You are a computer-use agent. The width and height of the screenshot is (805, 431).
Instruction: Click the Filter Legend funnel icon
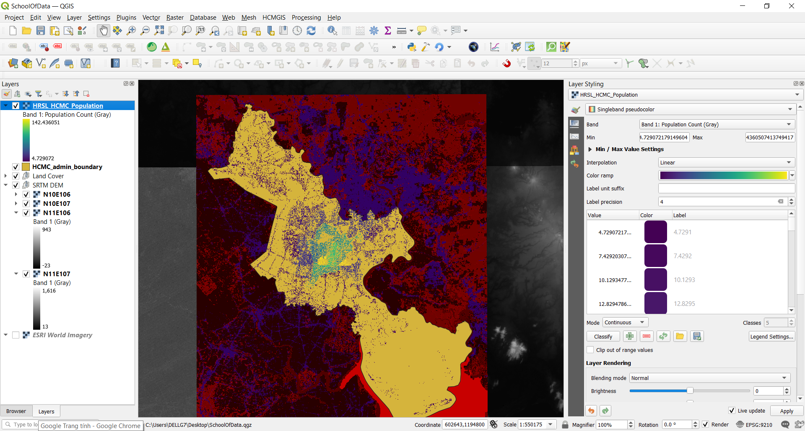[39, 94]
